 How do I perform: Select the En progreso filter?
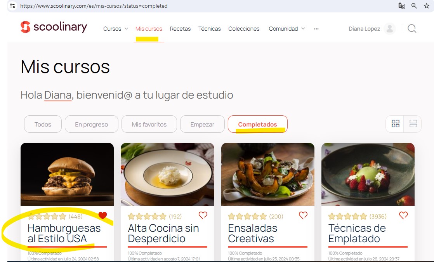(x=91, y=124)
